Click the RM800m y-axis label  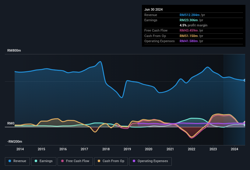14,50
